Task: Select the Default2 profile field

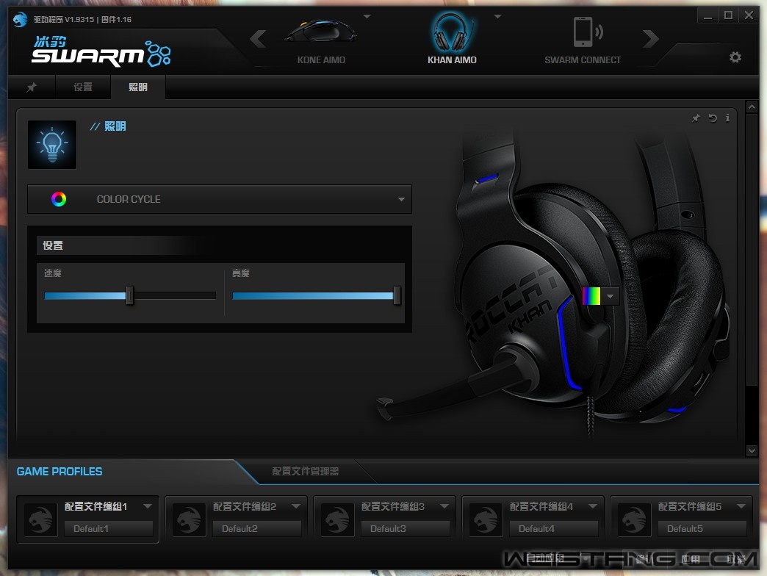Action: tap(257, 528)
